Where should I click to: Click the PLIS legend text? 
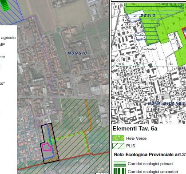tap(131, 146)
